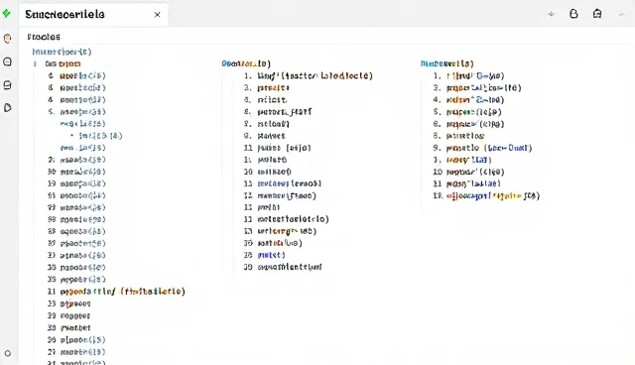The image size is (635, 365).
Task: Click the faint plus icon in top bar
Action: click(x=551, y=14)
